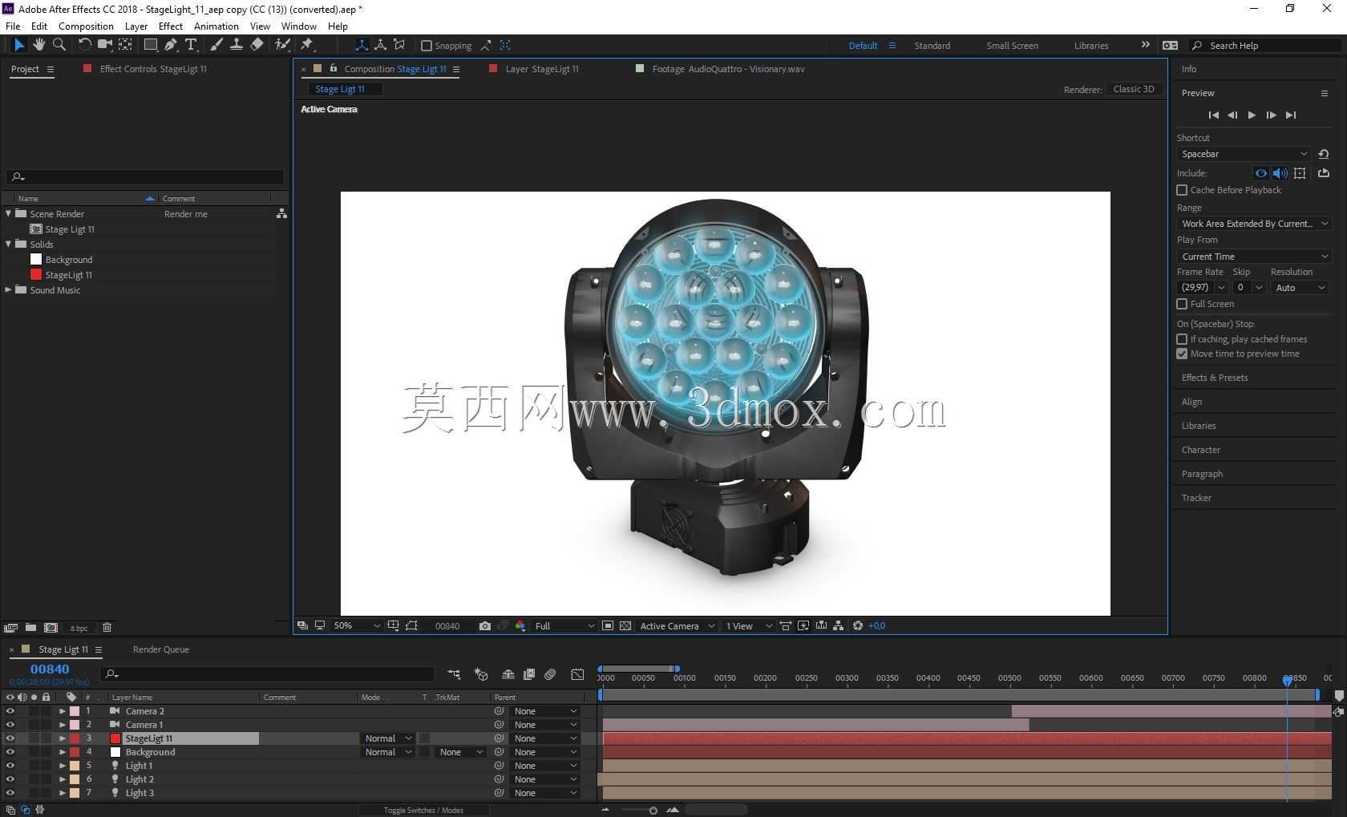Open the 1 View layout dropdown
Screen dimensions: 1347x817
749,626
